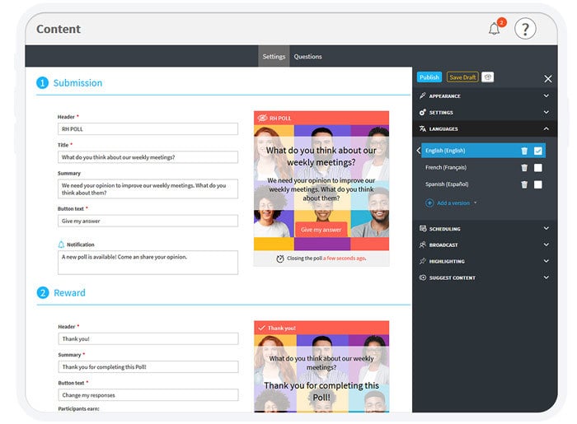Expand the Highlighting section chevron
Screen dimensions: 577x424
point(546,261)
